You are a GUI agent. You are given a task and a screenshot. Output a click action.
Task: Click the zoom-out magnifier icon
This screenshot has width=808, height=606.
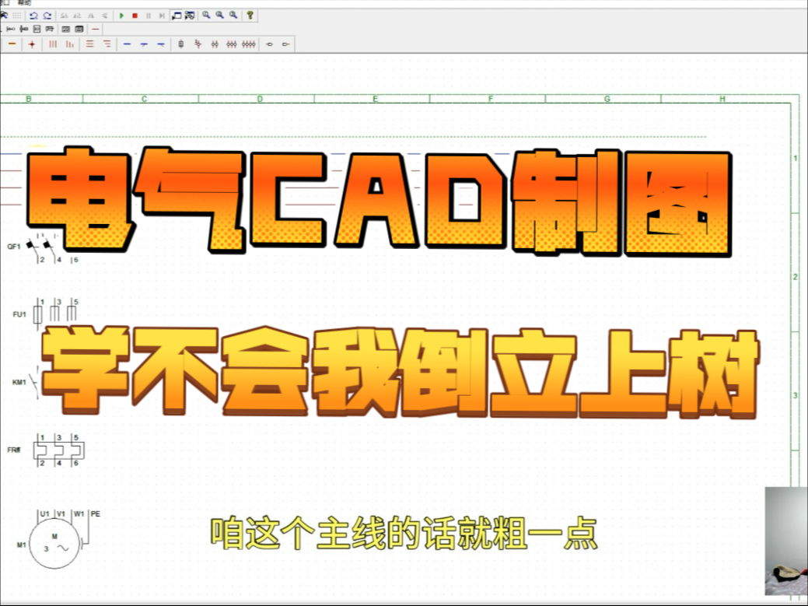pyautogui.click(x=219, y=15)
